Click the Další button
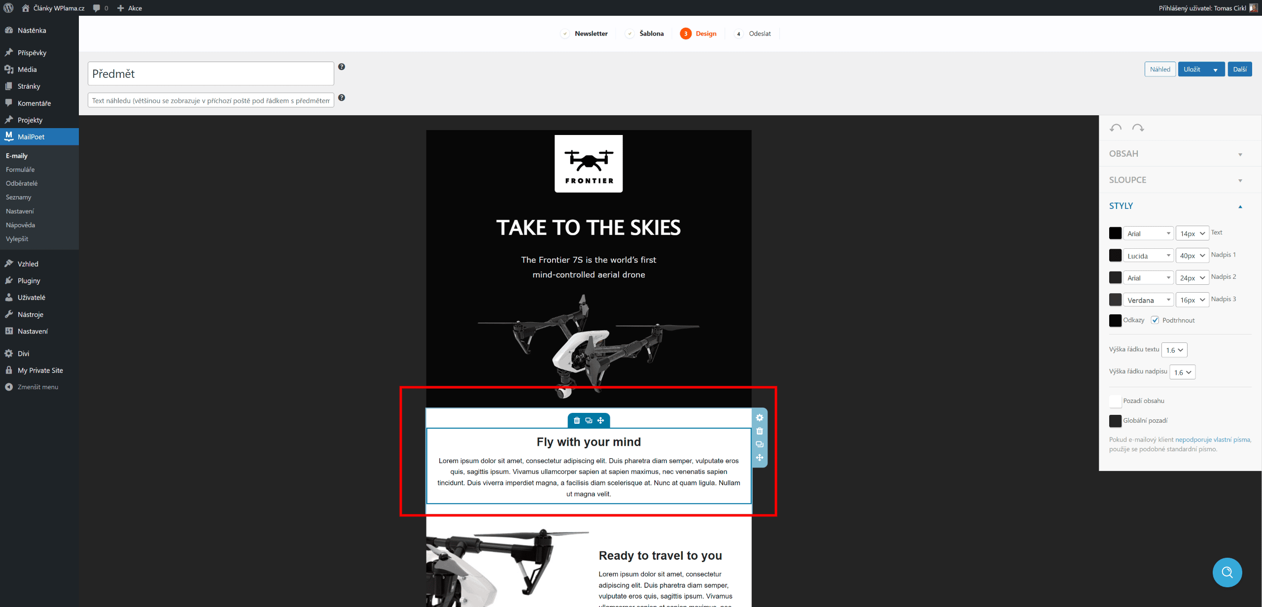This screenshot has width=1262, height=607. 1240,69
